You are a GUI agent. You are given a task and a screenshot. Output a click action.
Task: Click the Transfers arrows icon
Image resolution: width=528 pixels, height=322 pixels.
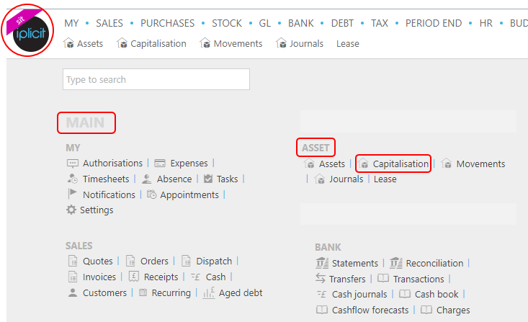(x=321, y=279)
